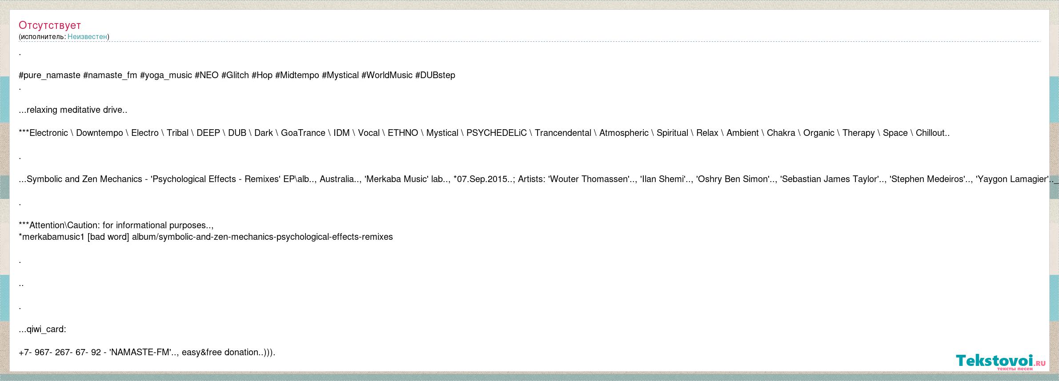Click the '***Attention\Caution: for informational purposes' line

pos(116,225)
